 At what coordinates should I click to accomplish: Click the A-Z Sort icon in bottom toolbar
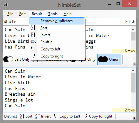coord(22,116)
